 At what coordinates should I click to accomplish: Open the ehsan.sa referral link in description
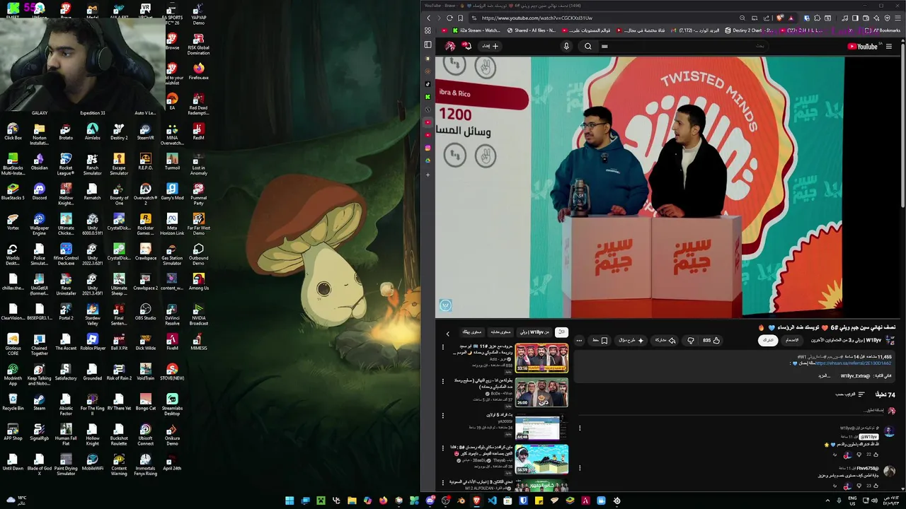pos(853,363)
